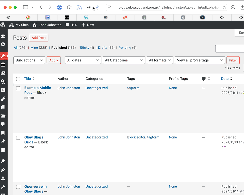The image size is (244, 195).
Task: Show Pending posts filter
Action: pyautogui.click(x=125, y=48)
